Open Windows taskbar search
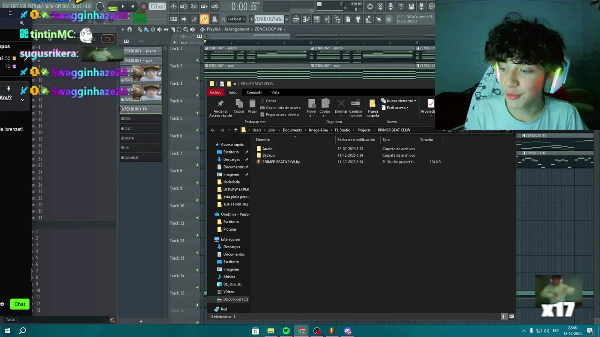Screen dimensions: 600x337 point(22,331)
